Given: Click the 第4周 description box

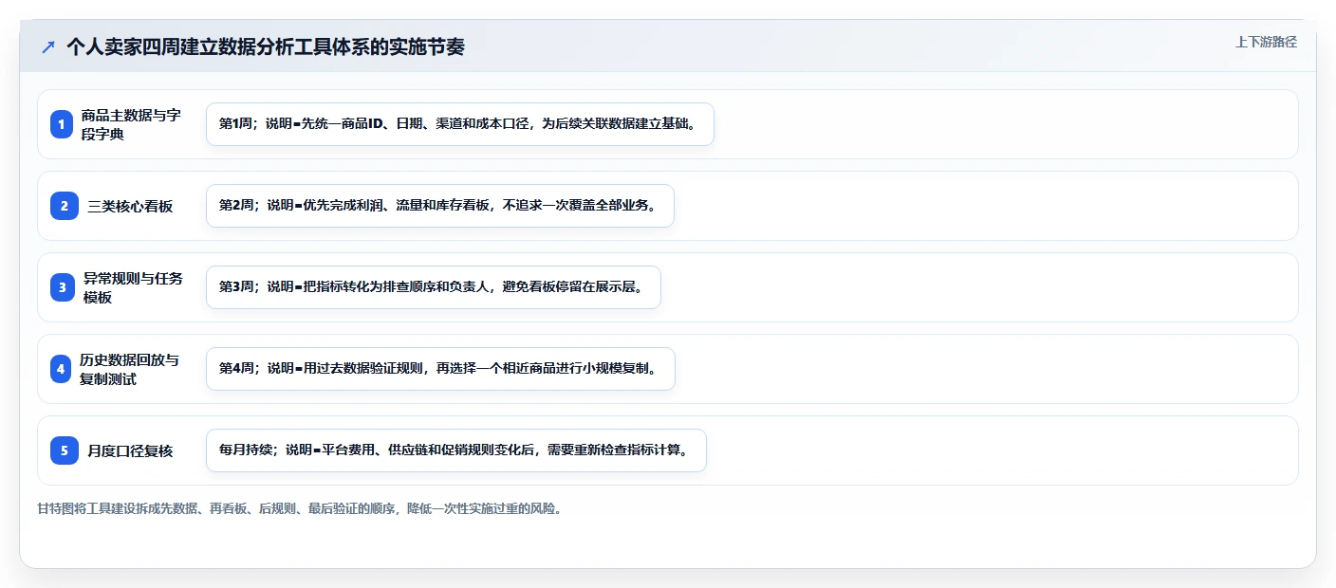Looking at the screenshot, I should (x=440, y=369).
